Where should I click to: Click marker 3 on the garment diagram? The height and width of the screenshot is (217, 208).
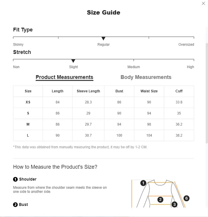coord(175,204)
